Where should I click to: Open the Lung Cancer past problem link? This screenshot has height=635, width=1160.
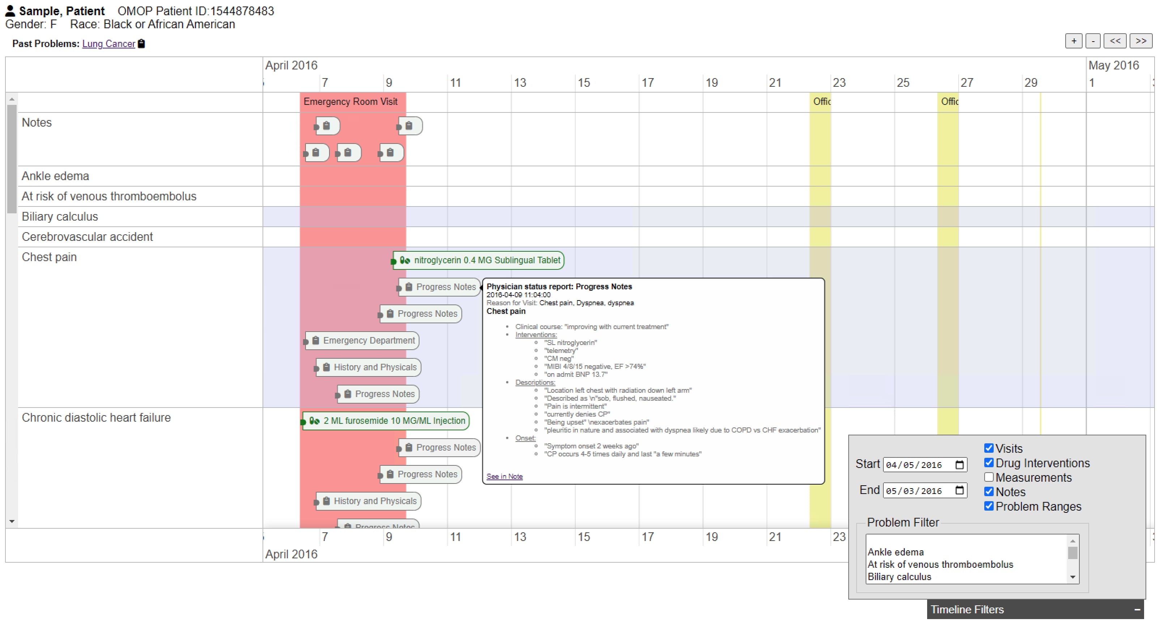tap(108, 44)
